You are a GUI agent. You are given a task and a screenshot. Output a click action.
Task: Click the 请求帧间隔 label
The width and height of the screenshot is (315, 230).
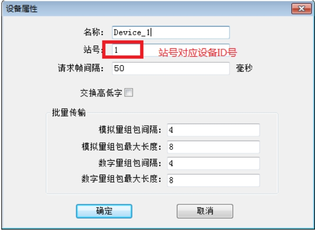pyautogui.click(x=81, y=68)
